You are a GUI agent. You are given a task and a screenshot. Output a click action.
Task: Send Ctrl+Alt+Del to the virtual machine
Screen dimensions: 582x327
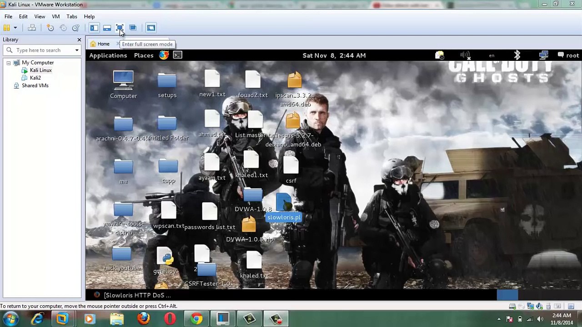32,28
